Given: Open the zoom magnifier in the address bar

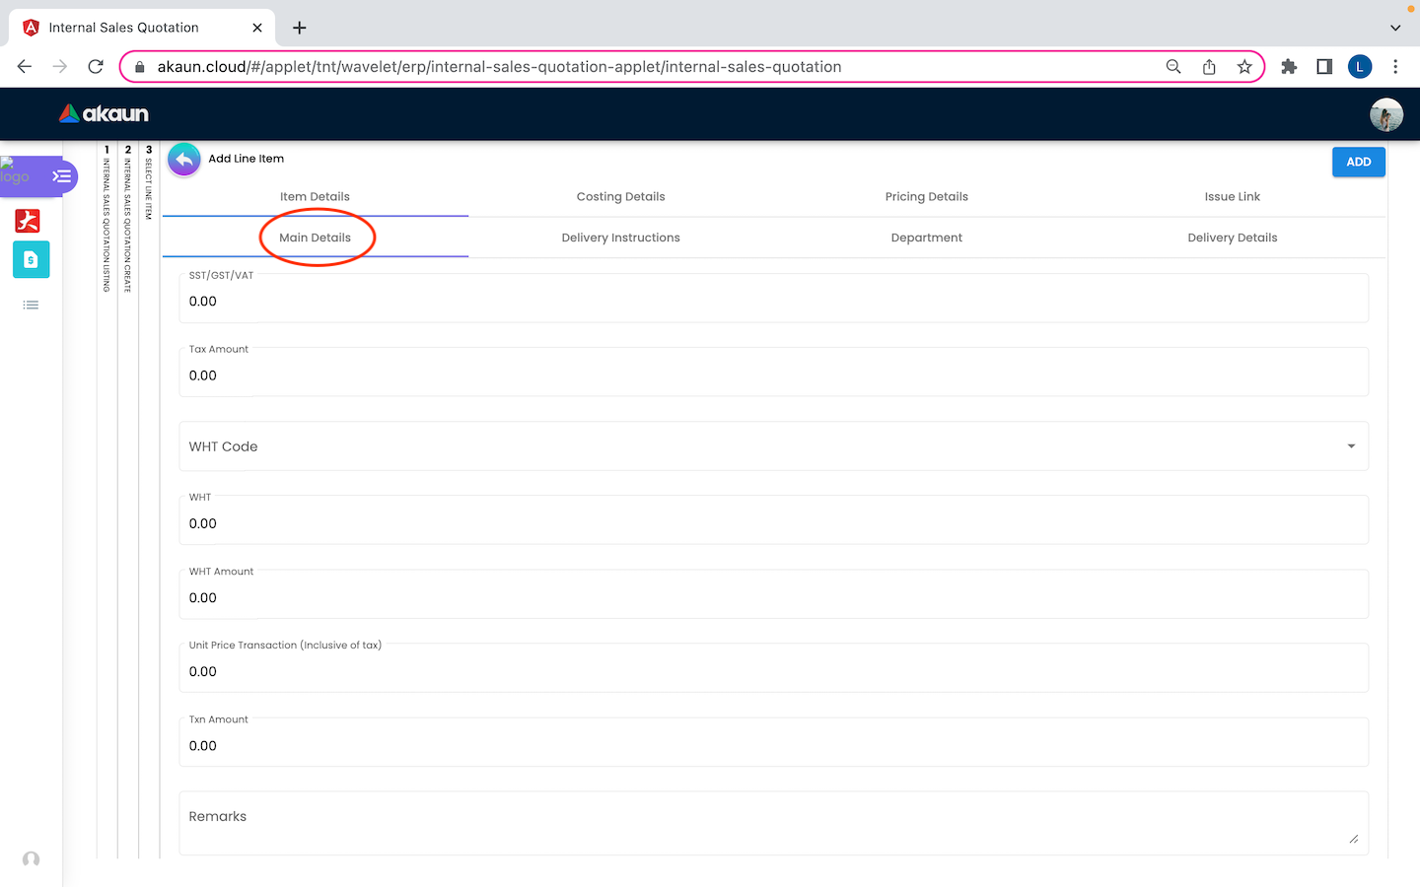Looking at the screenshot, I should point(1173,66).
